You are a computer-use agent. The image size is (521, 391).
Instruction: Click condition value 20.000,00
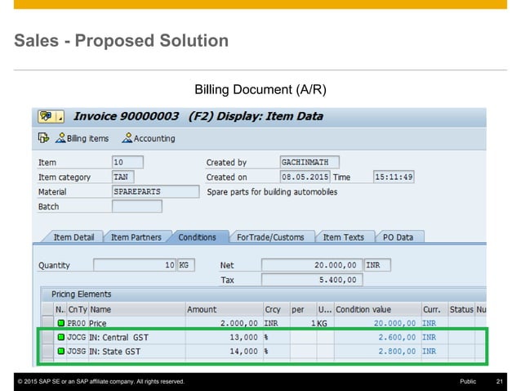pos(394,323)
